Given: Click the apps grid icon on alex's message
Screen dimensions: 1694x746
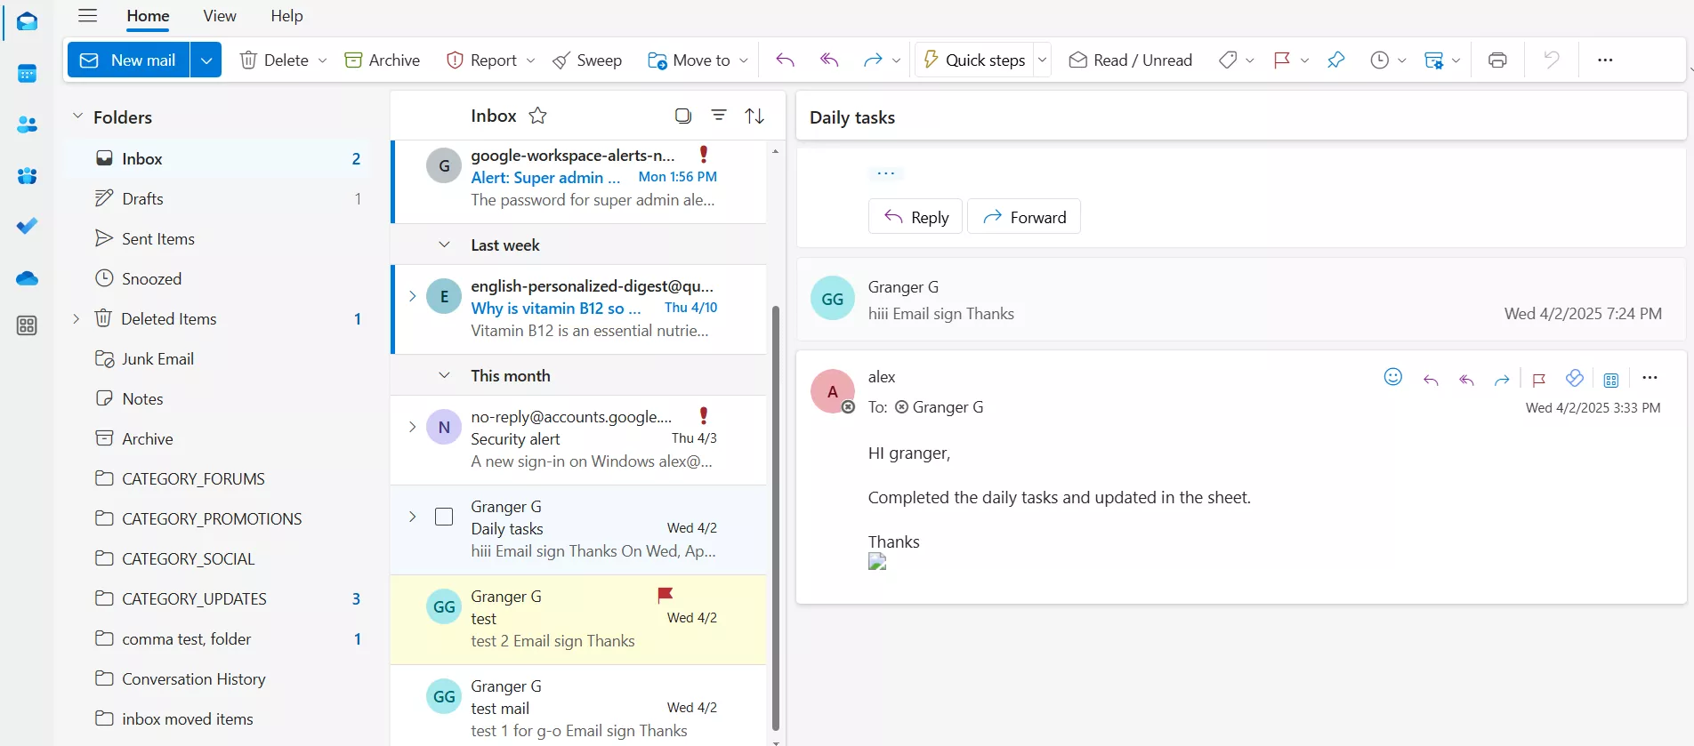Looking at the screenshot, I should tap(1610, 380).
